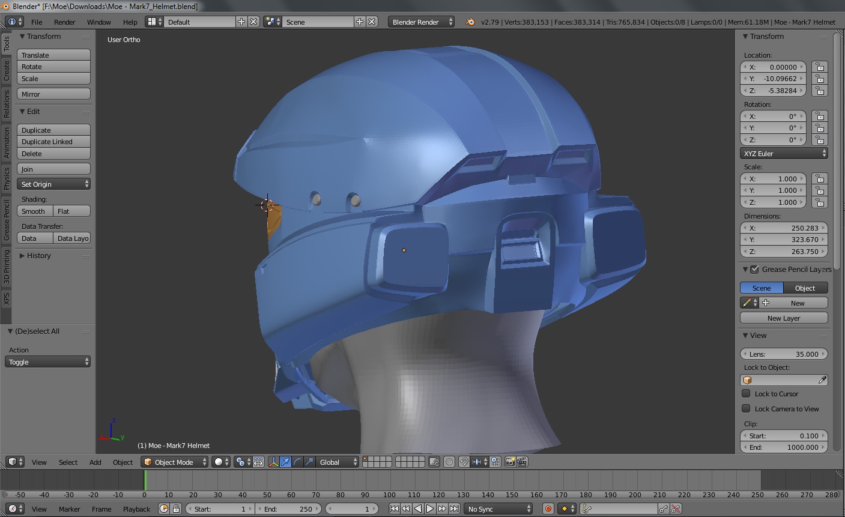Open the Render menu
845x517 pixels.
tap(64, 22)
